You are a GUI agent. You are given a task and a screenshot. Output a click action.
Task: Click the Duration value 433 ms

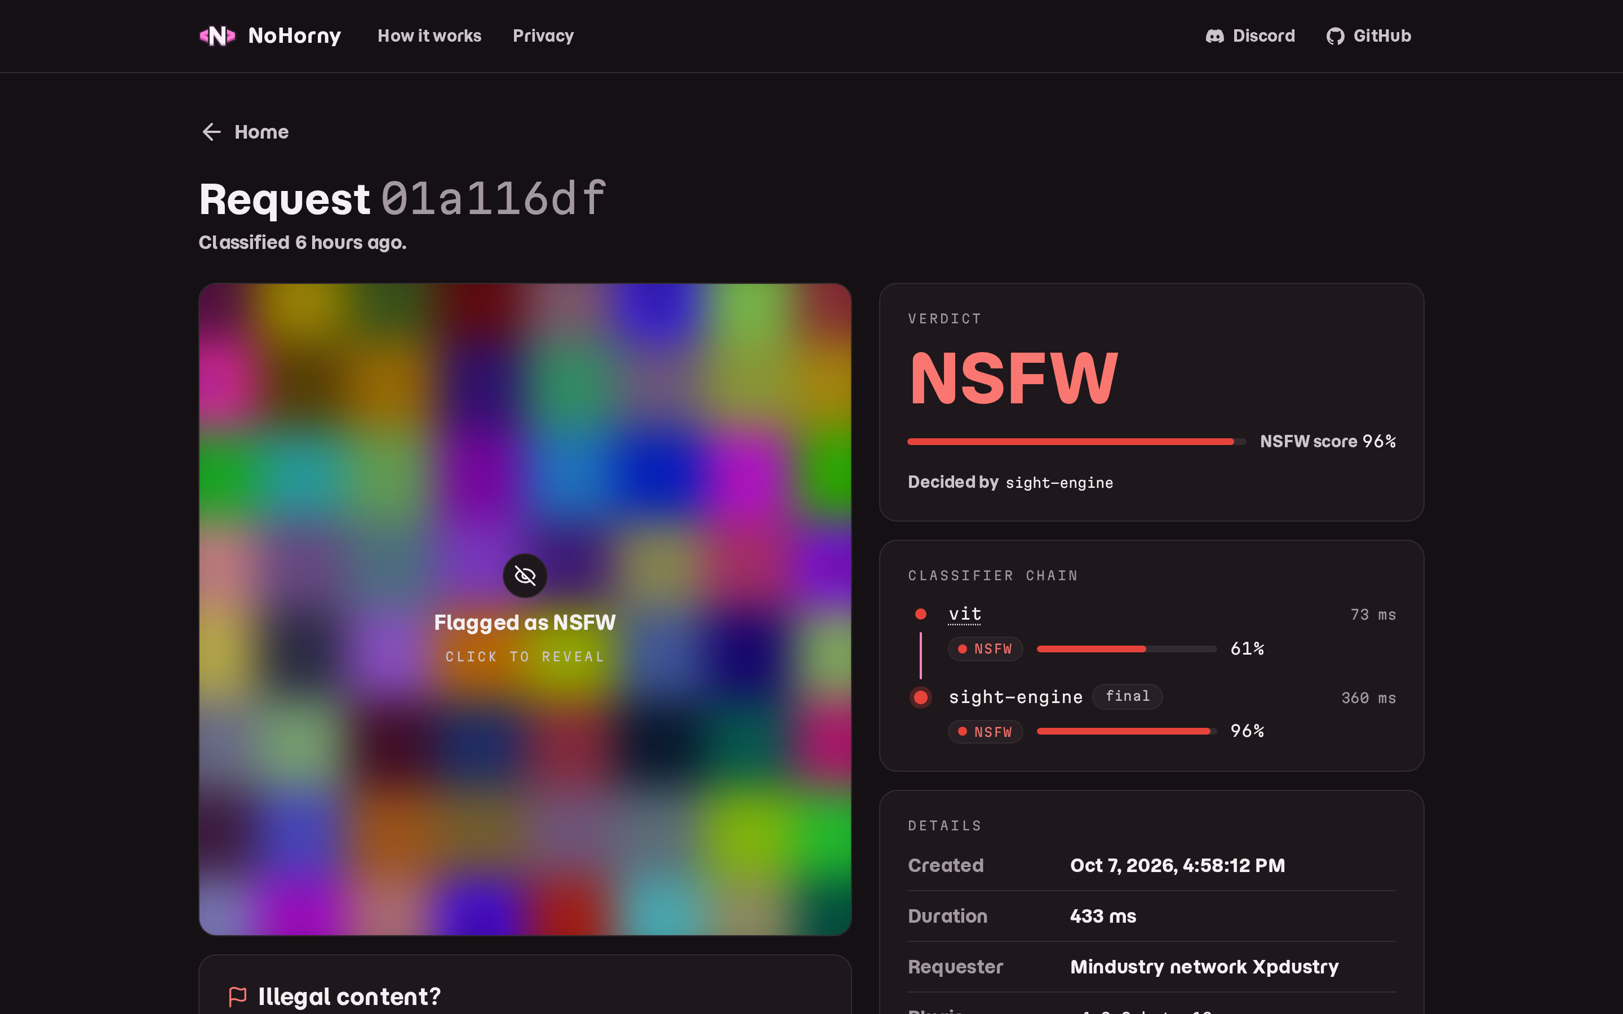(1102, 916)
